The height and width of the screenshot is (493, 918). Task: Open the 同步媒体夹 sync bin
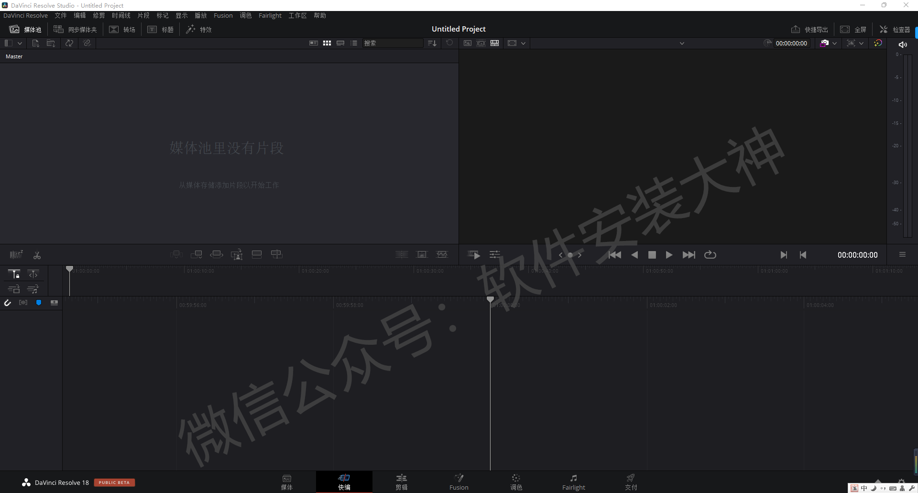coord(75,30)
